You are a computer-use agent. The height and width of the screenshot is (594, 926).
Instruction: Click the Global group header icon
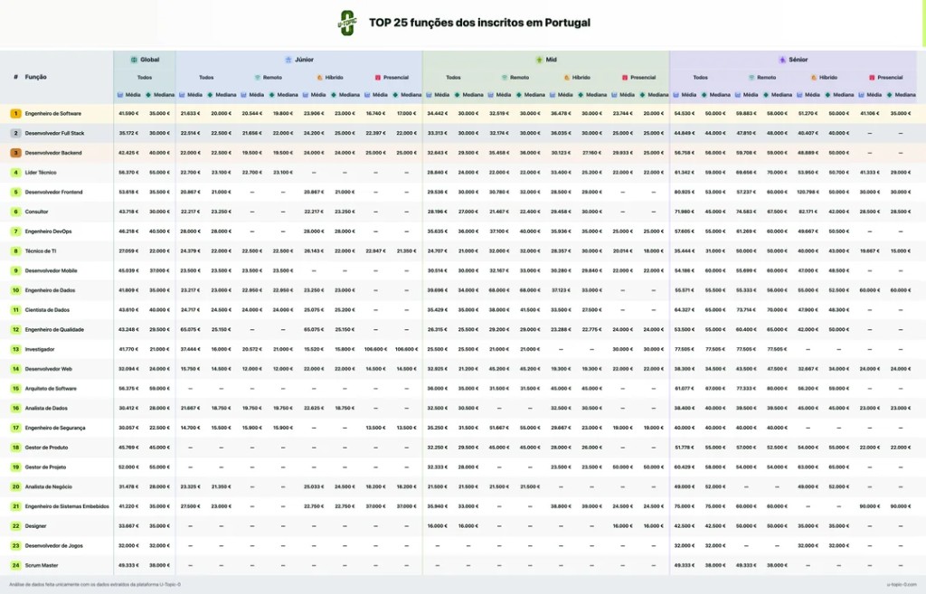134,60
